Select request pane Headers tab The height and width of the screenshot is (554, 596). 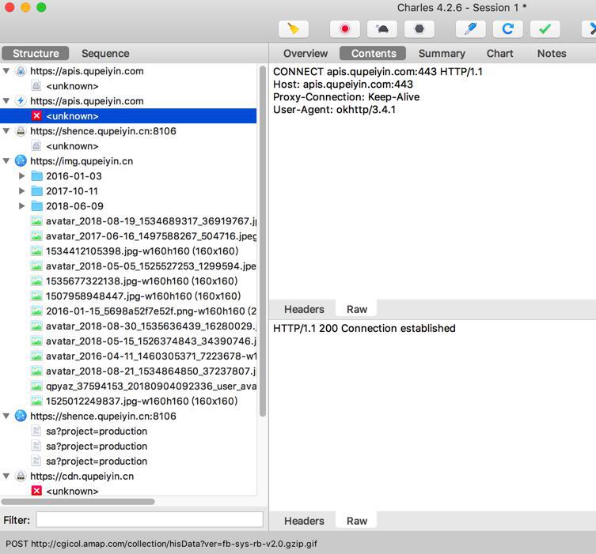304,309
